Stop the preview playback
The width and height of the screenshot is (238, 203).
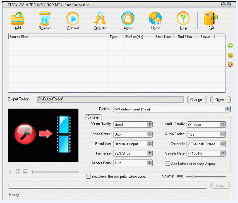pyautogui.click(x=26, y=172)
